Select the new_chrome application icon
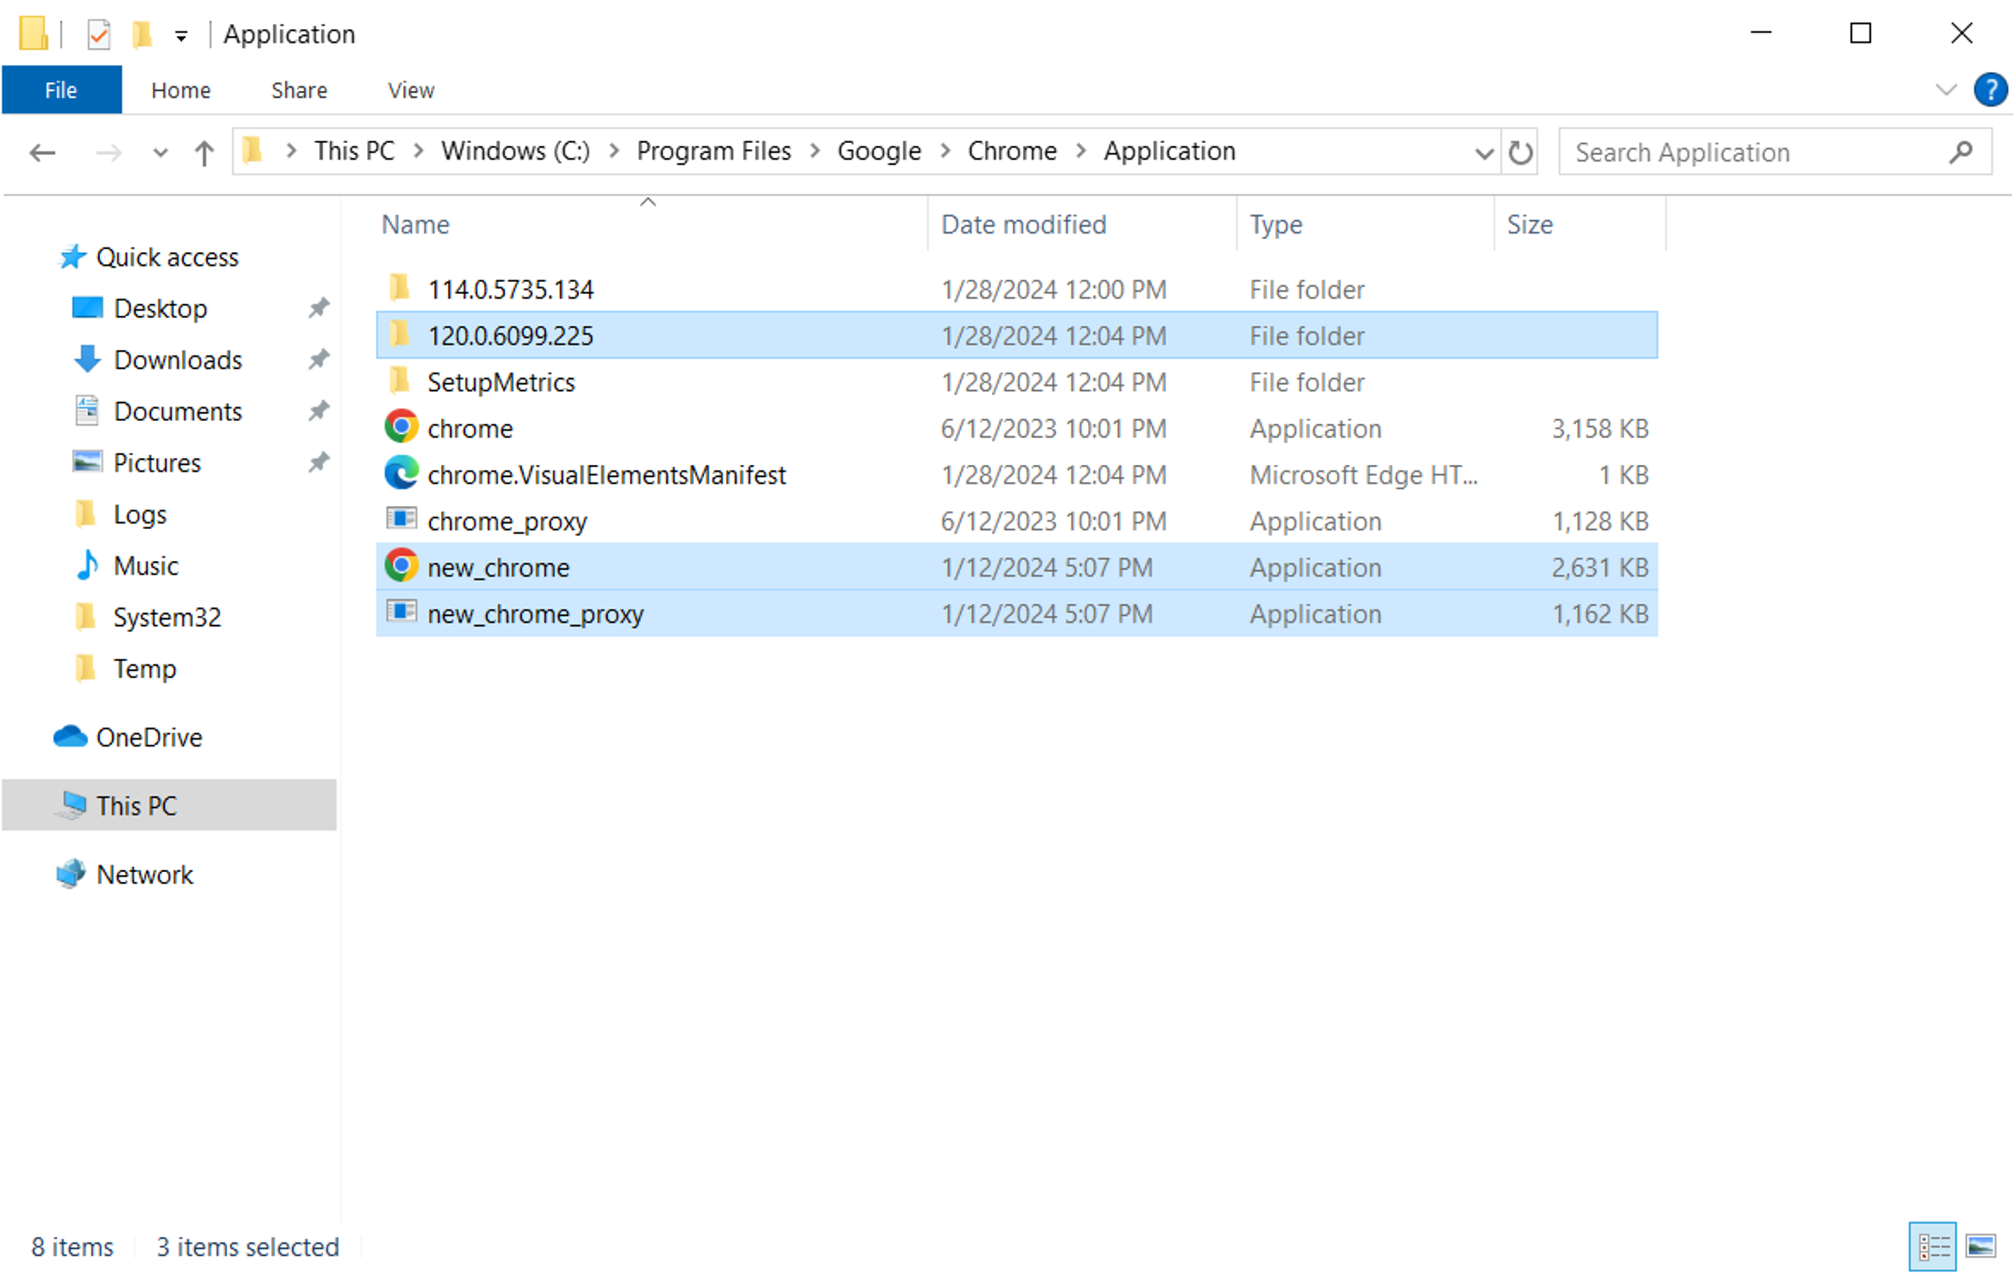This screenshot has height=1273, width=2015. (401, 566)
